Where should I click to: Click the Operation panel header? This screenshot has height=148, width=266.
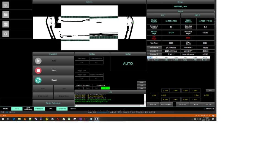pos(53,54)
